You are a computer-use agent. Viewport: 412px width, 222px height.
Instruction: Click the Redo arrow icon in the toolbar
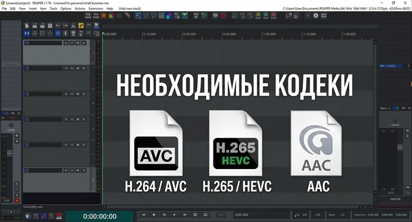pos(66,25)
